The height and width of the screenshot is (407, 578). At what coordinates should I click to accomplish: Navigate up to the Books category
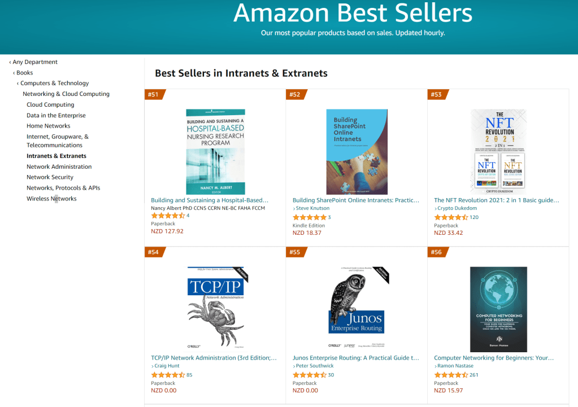pyautogui.click(x=24, y=73)
